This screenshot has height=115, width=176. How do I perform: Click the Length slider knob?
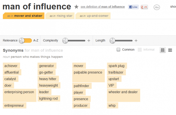112,41
